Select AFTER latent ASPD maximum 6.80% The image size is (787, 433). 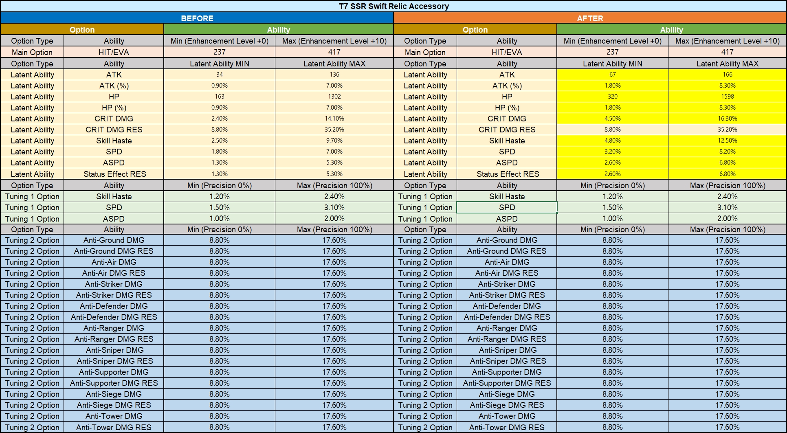pyautogui.click(x=727, y=163)
